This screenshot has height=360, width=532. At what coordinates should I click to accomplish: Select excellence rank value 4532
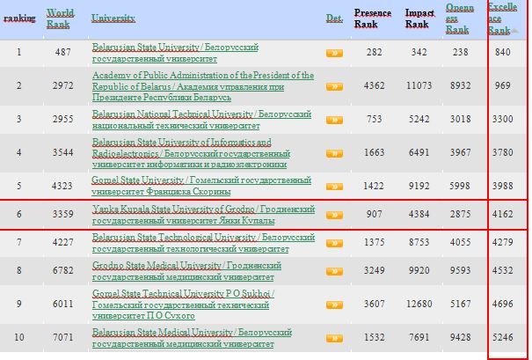502,270
